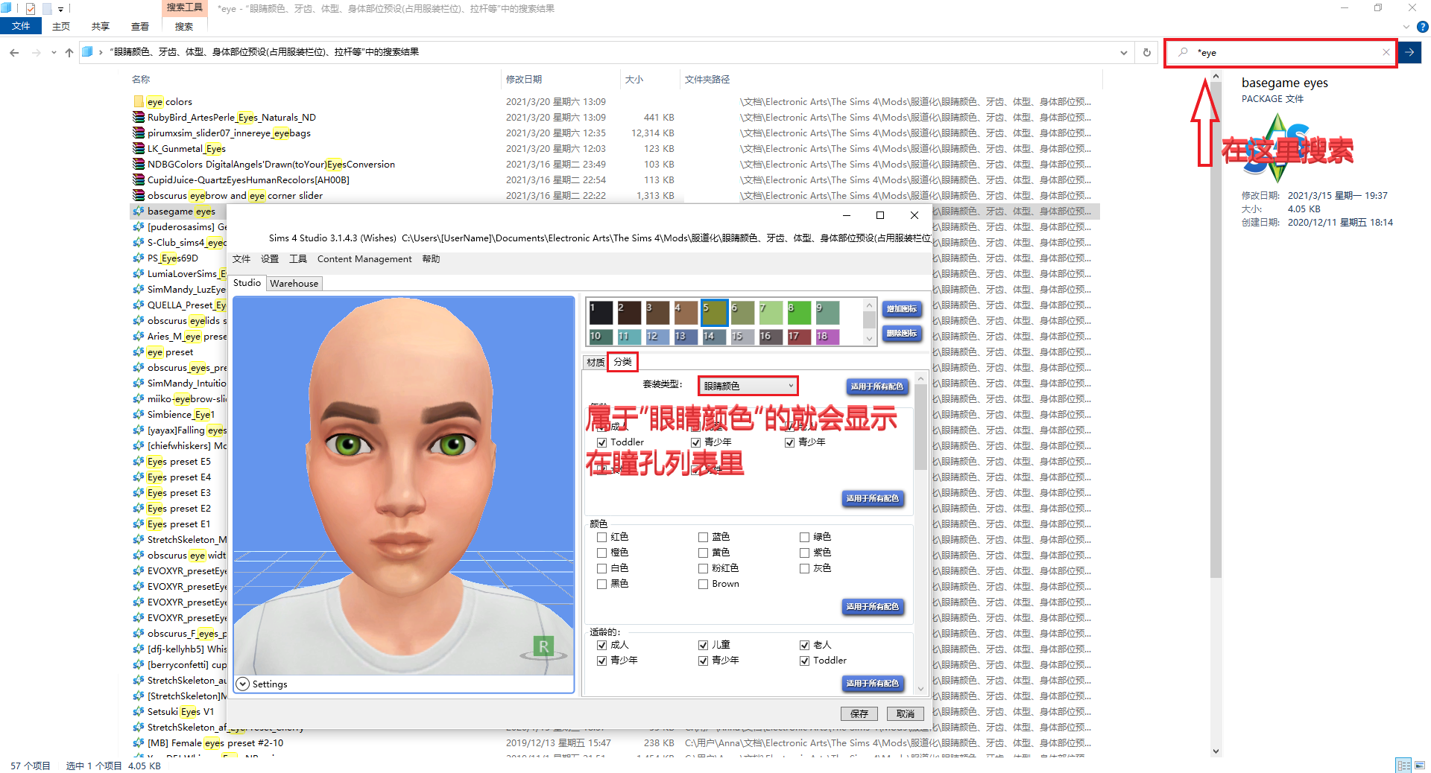Image resolution: width=1431 pixels, height=773 pixels.
Task: Toggle the 红色 color checkbox
Action: point(601,537)
